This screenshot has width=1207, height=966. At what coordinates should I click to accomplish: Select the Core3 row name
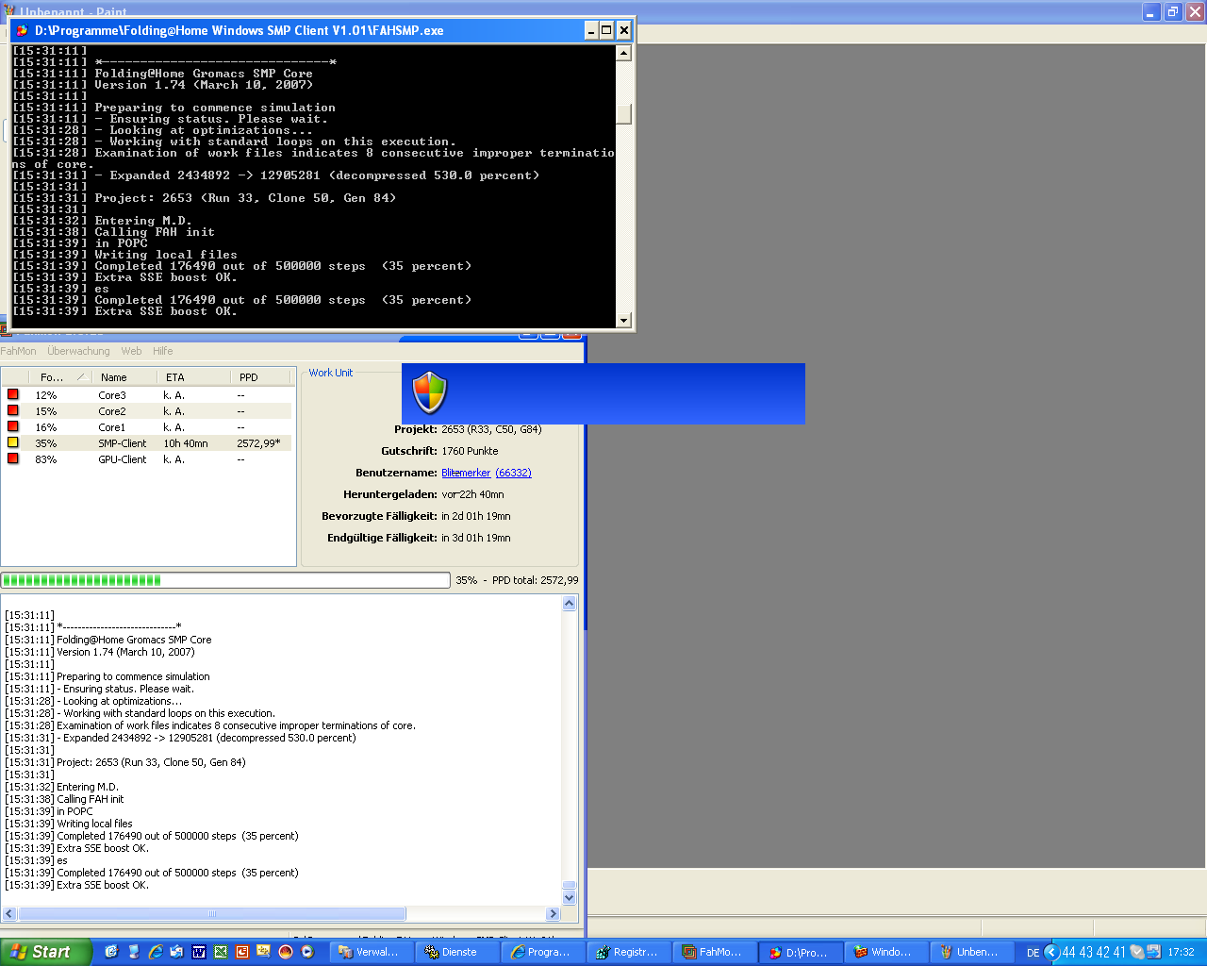[x=112, y=395]
